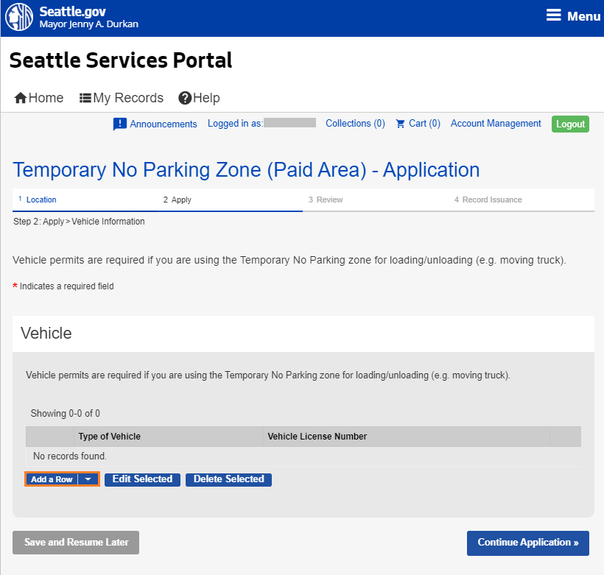Screen dimensions: 604x575
Task: Select Save and Resume Later
Action: (x=75, y=543)
